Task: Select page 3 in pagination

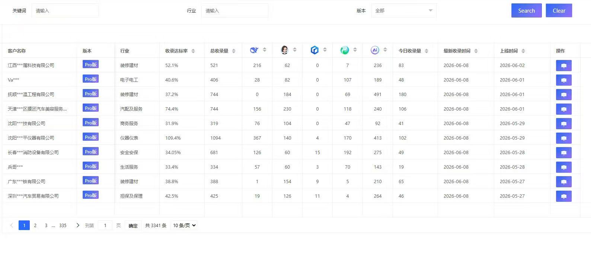Action: [46, 225]
